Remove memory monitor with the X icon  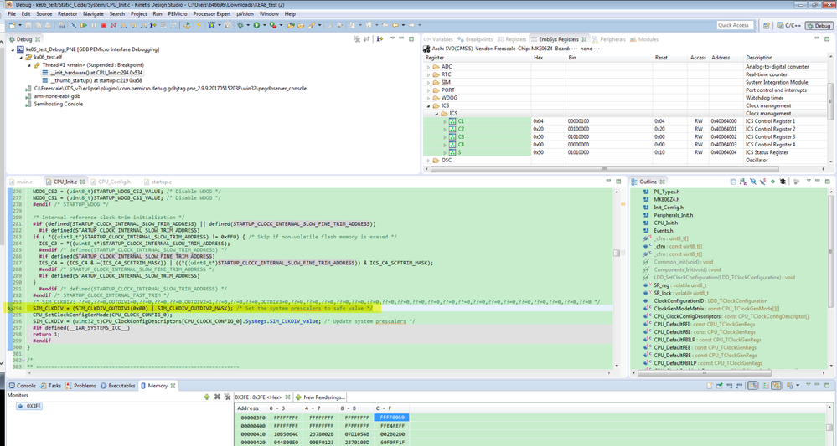tap(217, 397)
